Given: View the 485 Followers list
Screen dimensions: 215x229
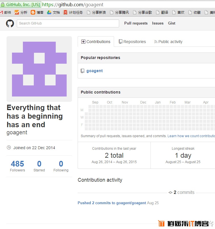Looking at the screenshot, I should click(x=17, y=166).
